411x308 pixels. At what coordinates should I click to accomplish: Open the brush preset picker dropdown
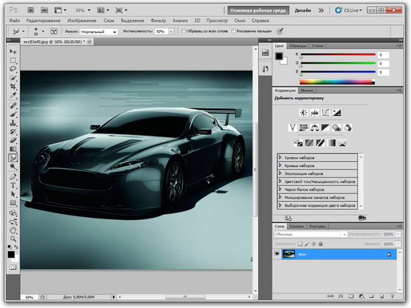(x=43, y=32)
